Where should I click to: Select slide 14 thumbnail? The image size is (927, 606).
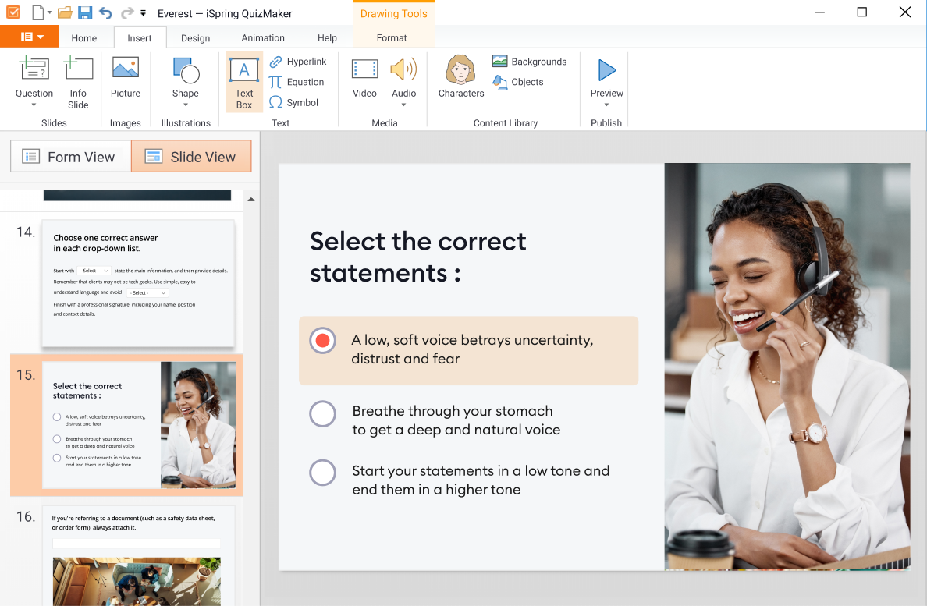(138, 283)
